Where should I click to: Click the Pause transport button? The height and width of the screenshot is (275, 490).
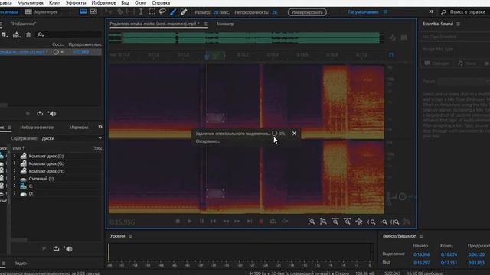pos(201,222)
